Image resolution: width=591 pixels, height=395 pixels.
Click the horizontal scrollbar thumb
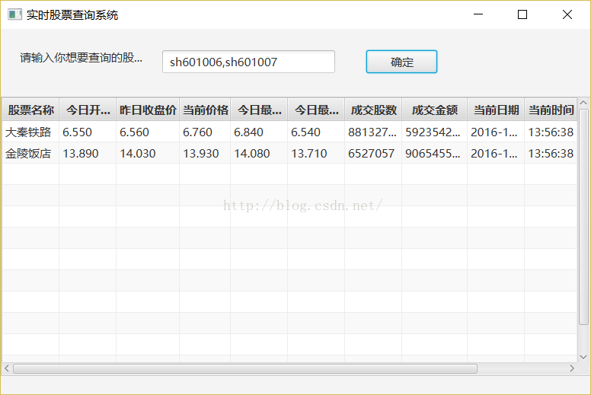tap(245, 368)
